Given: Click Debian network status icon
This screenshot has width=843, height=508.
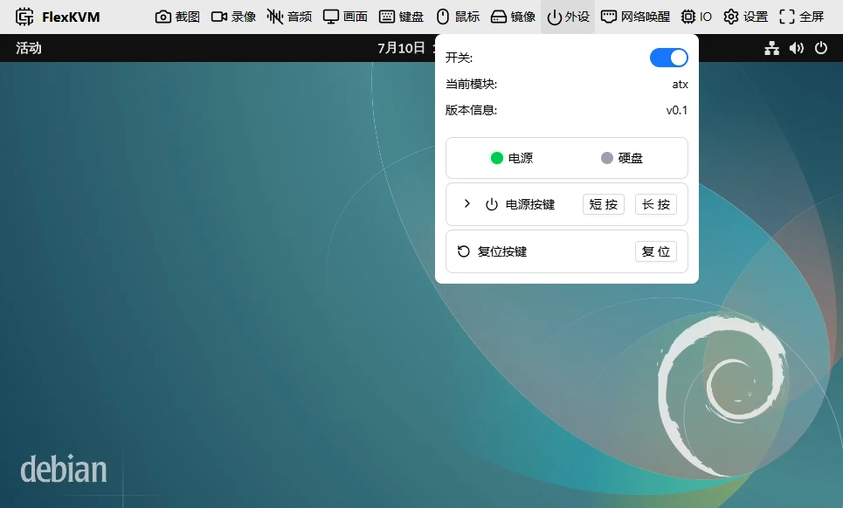Looking at the screenshot, I should click(772, 48).
